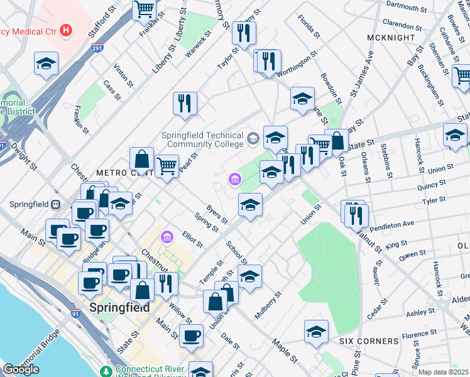Select the Dwight St label

click(x=24, y=156)
